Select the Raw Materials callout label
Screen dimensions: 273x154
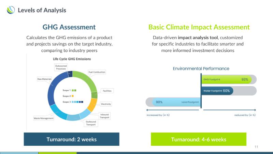pos(44,79)
